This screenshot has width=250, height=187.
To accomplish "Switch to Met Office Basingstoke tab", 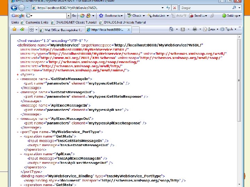I will 61,30.
